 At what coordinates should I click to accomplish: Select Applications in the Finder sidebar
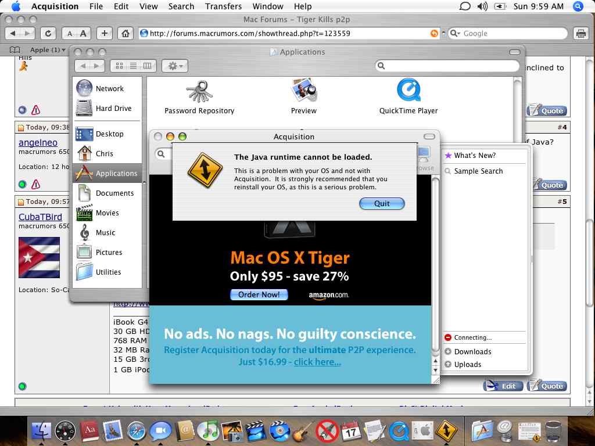pyautogui.click(x=107, y=173)
